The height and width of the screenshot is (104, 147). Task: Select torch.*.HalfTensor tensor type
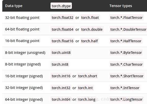(x=126, y=41)
